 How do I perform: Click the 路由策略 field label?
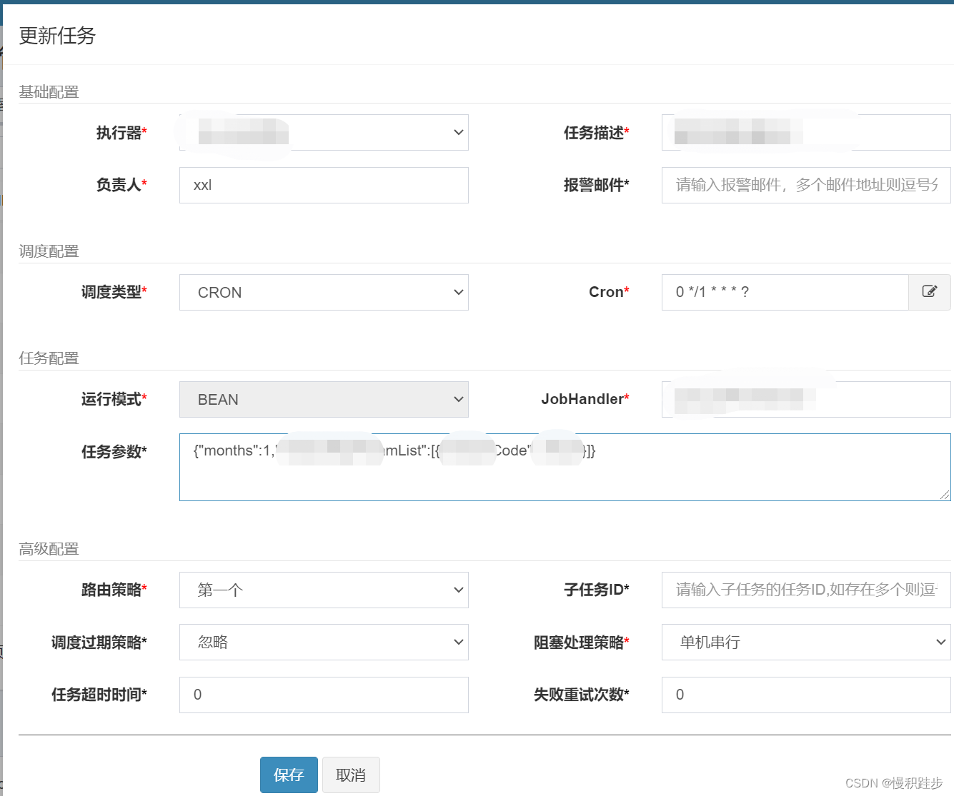click(114, 590)
